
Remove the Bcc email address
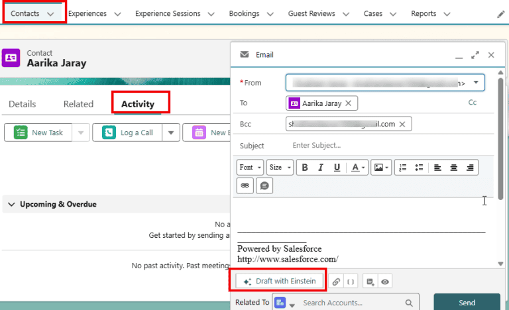point(402,124)
